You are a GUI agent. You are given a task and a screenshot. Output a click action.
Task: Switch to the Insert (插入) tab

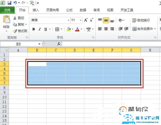pyautogui.click(x=36, y=10)
